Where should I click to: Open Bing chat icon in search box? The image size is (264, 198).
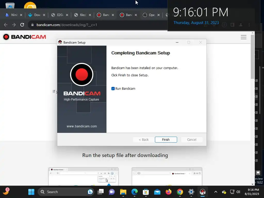90,192
